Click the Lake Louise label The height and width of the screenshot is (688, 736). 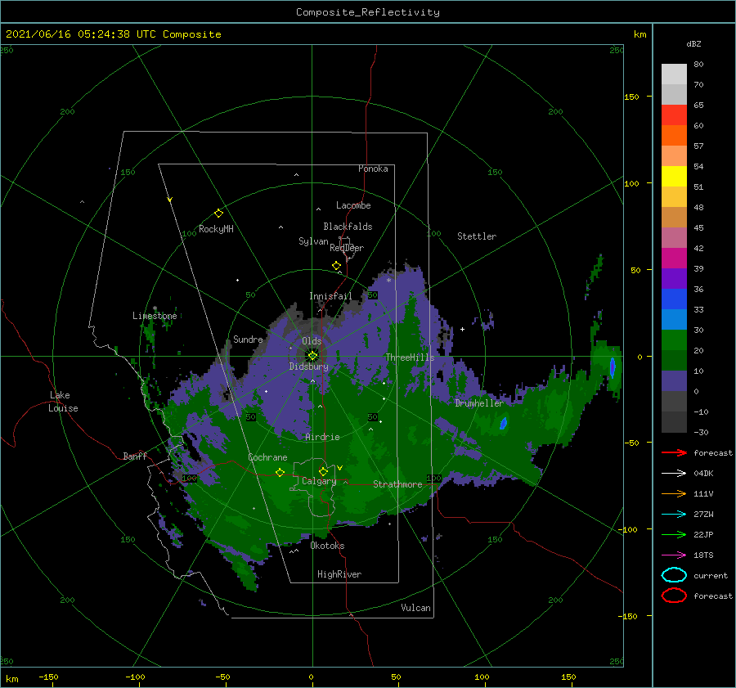click(63, 402)
